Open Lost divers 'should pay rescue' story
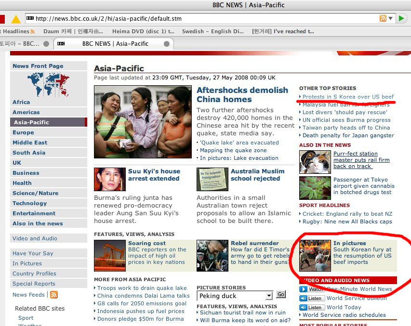411x326 pixels. pos(345,112)
